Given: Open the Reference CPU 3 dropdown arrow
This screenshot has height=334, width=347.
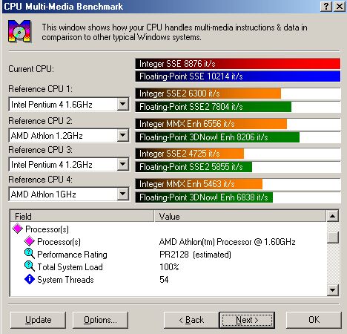Looking at the screenshot, I should click(123, 164).
